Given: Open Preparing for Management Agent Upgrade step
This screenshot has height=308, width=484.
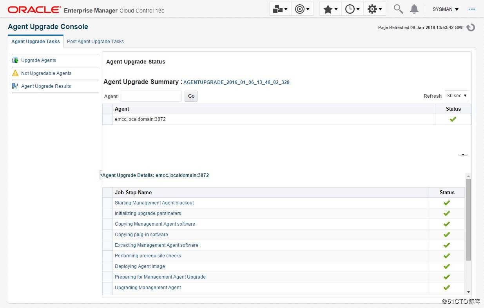Looking at the screenshot, I should pyautogui.click(x=160, y=277).
